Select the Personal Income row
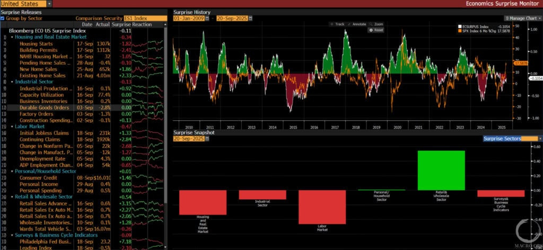Screen dimensions: 543x250 (83, 184)
